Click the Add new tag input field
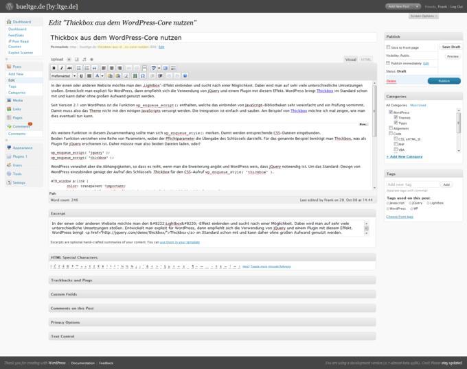This screenshot has height=369, width=467. point(413,184)
